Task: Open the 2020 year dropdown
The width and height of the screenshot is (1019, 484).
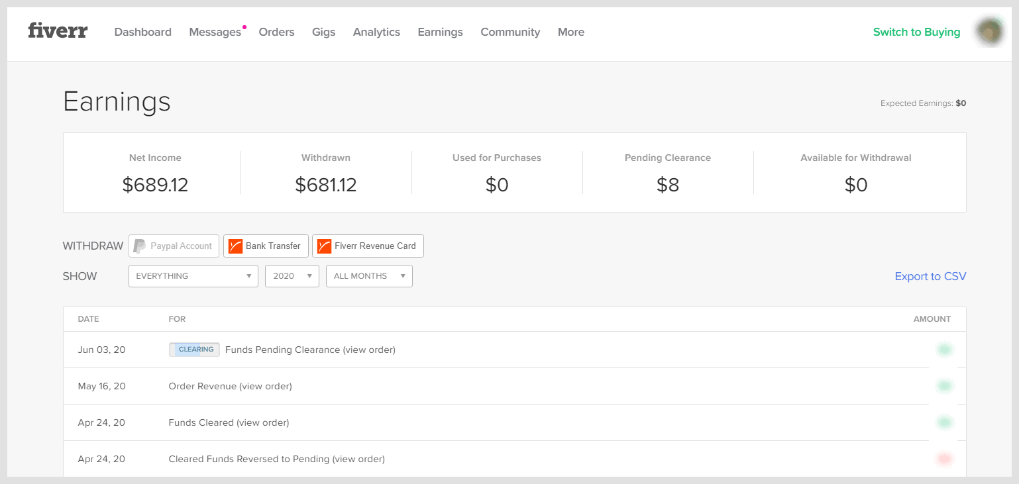Action: [292, 276]
